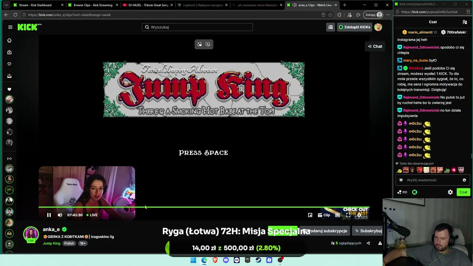
Task: Click the Podaruj subskrypcje button
Action: pos(325,231)
